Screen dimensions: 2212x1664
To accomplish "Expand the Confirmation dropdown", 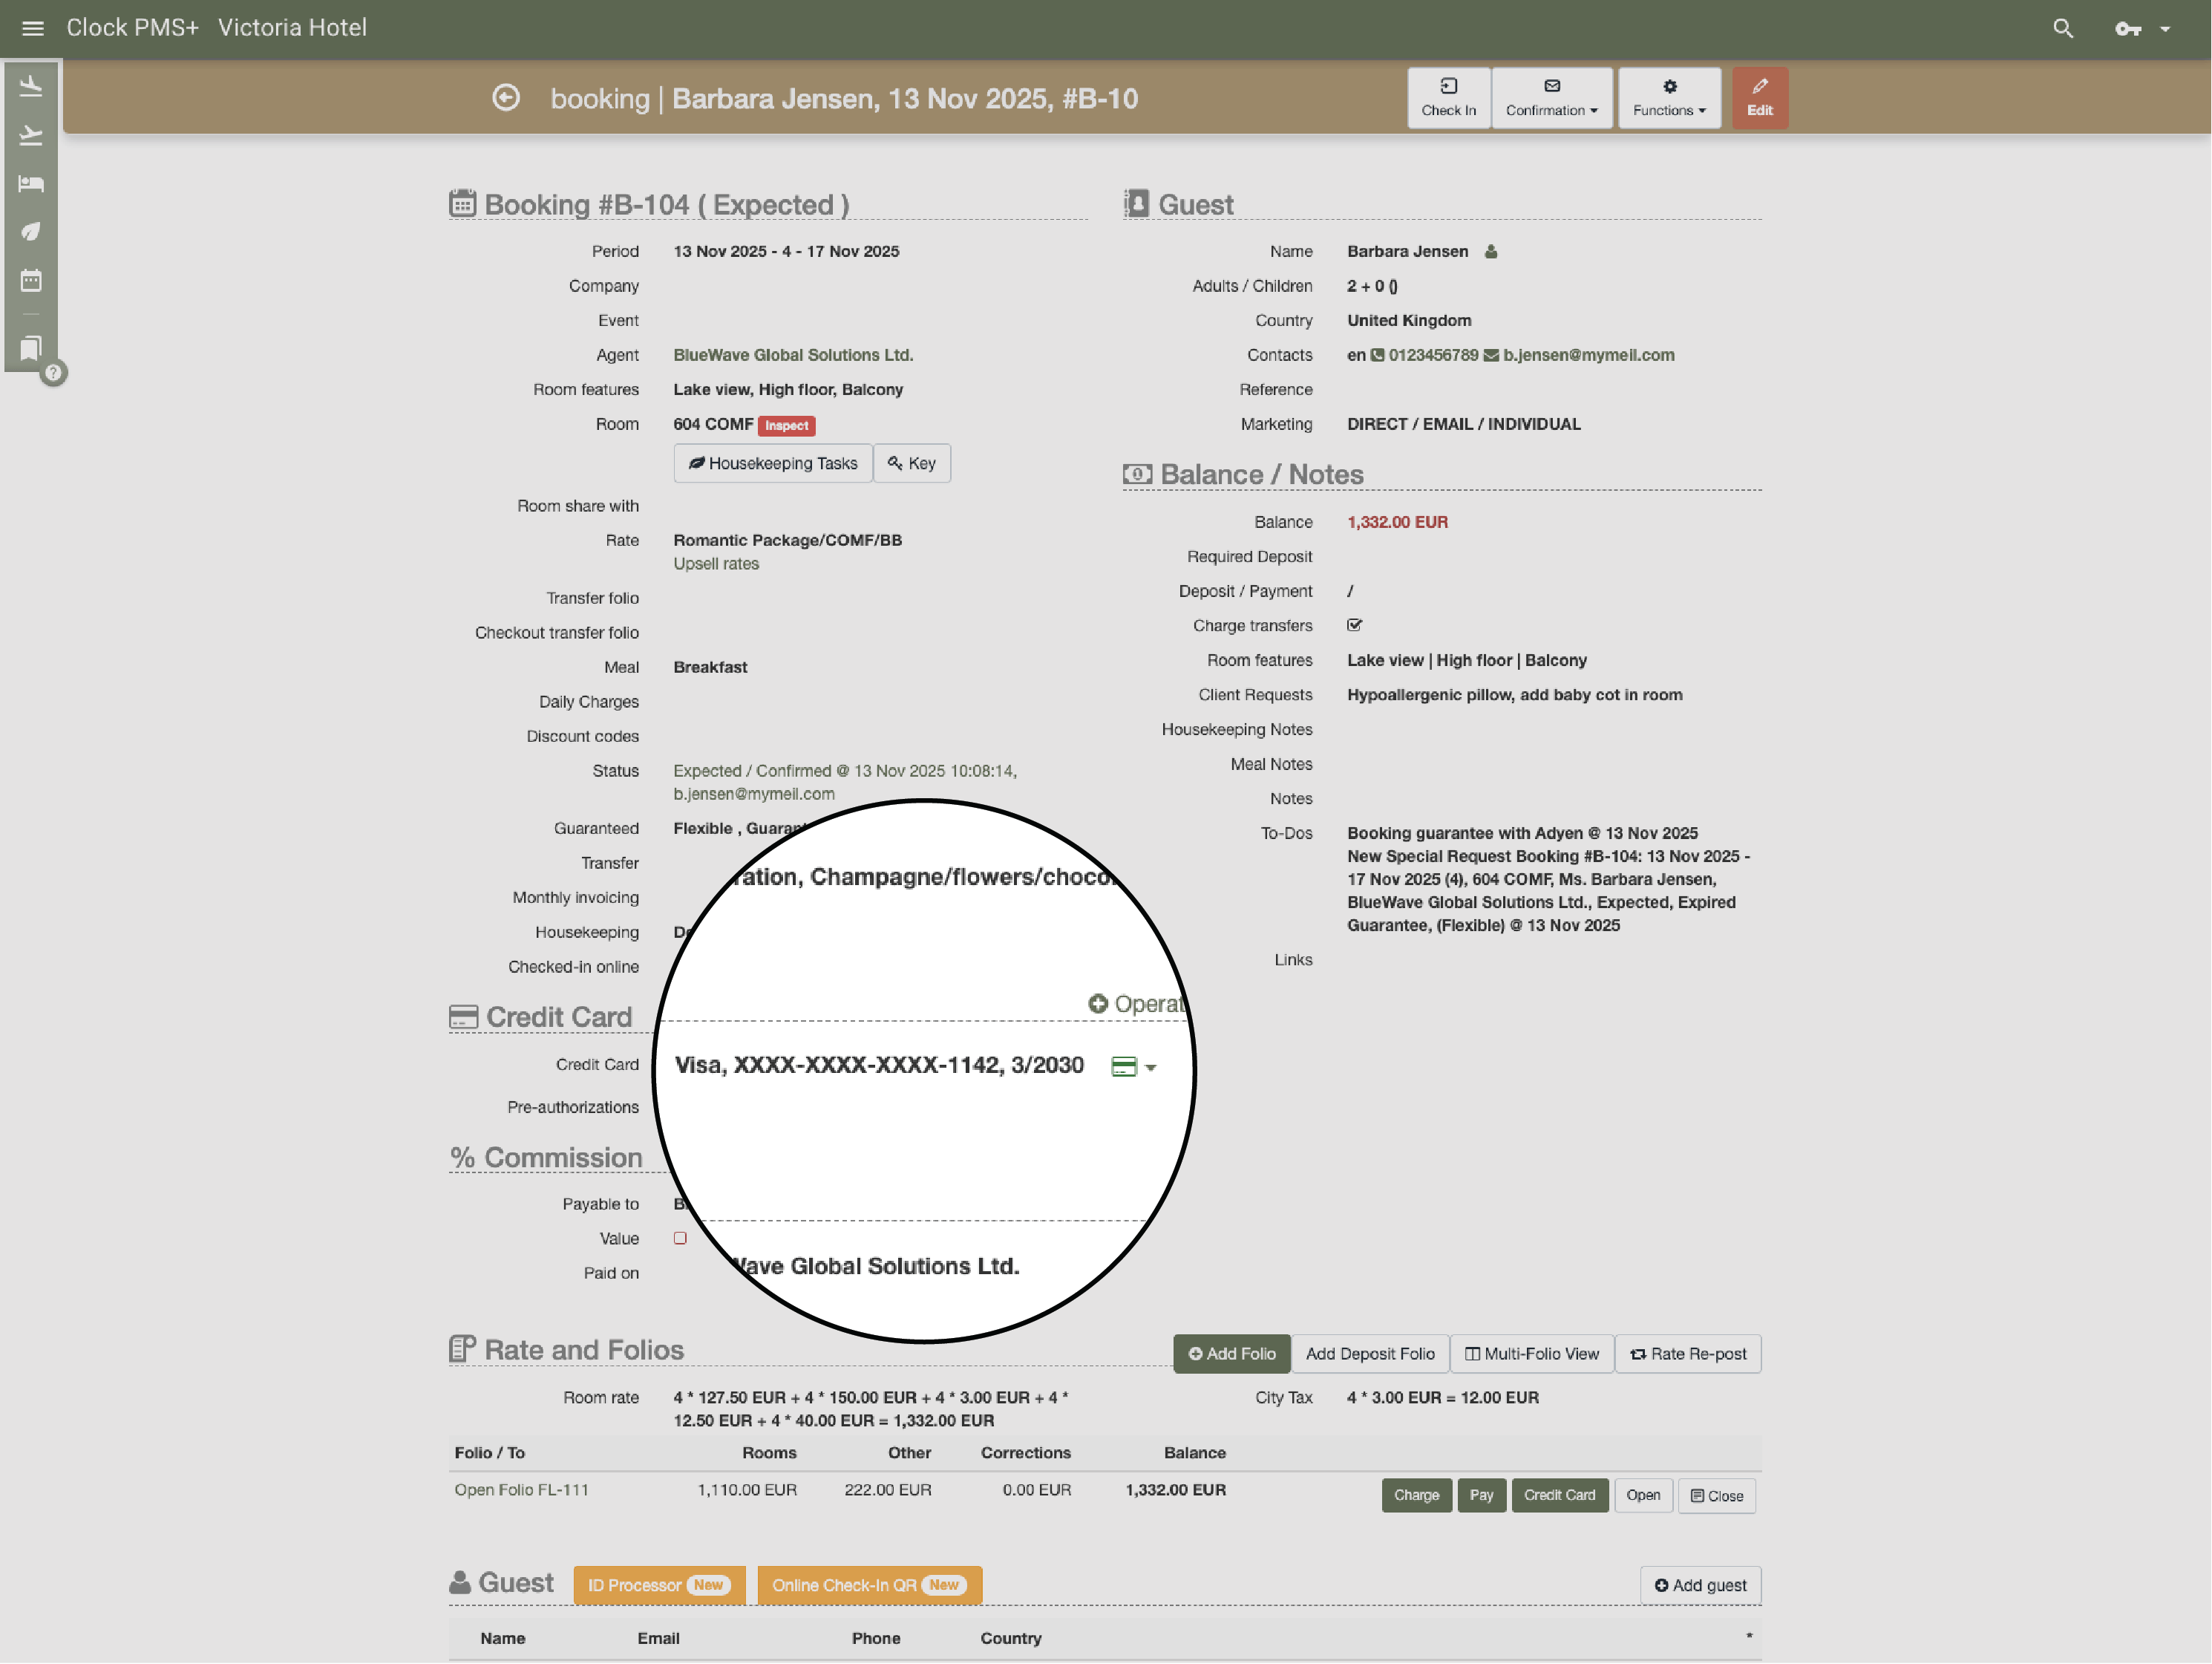I will point(1551,98).
